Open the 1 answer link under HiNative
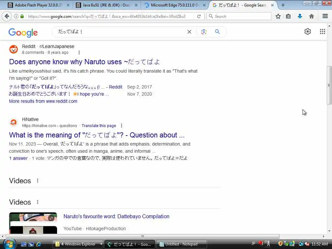The height and width of the screenshot is (249, 332). (18, 158)
